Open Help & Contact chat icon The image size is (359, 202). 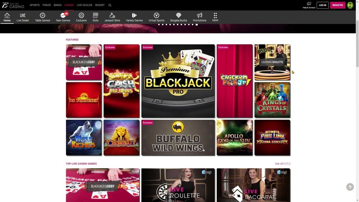309,5
